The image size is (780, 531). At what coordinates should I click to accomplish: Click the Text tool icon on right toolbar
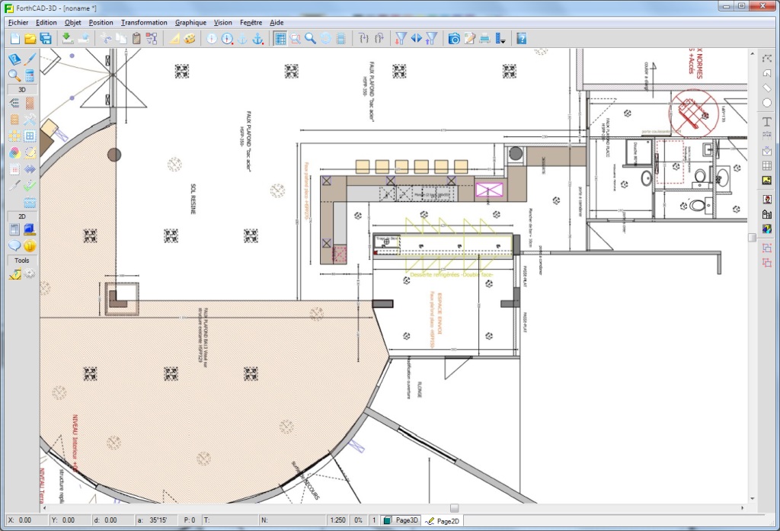pyautogui.click(x=766, y=122)
